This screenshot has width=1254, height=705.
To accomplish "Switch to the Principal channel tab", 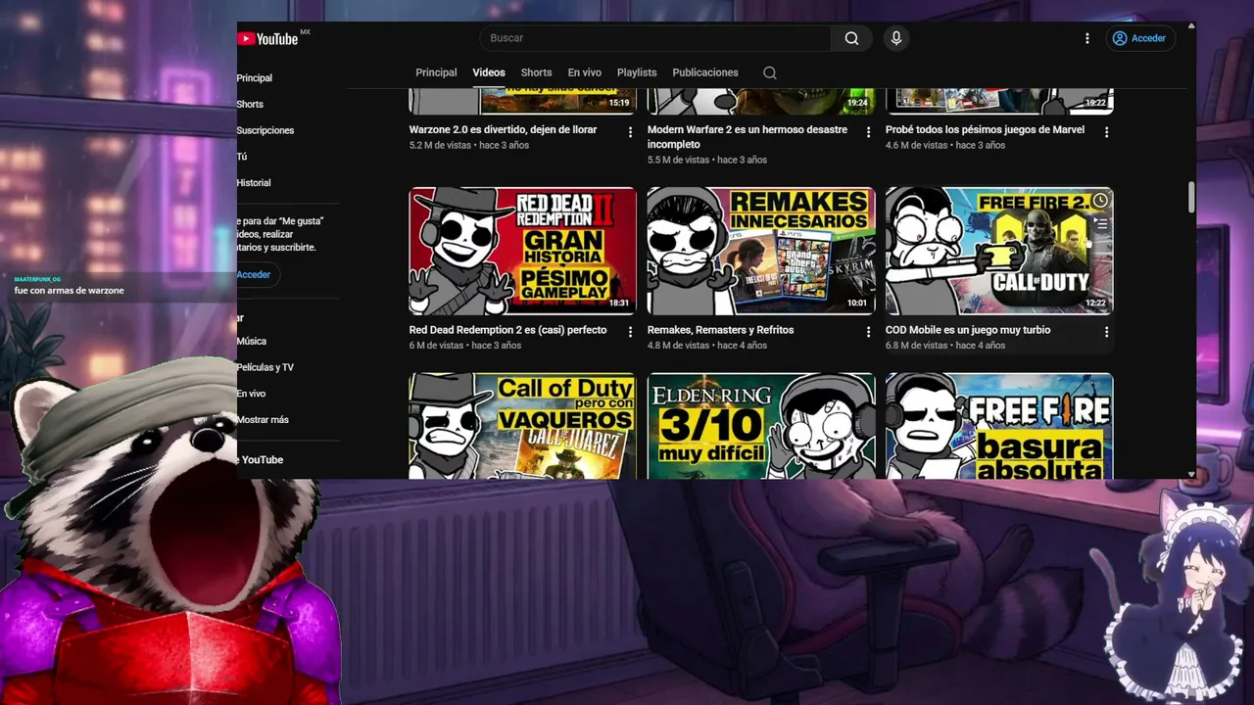I will (436, 72).
